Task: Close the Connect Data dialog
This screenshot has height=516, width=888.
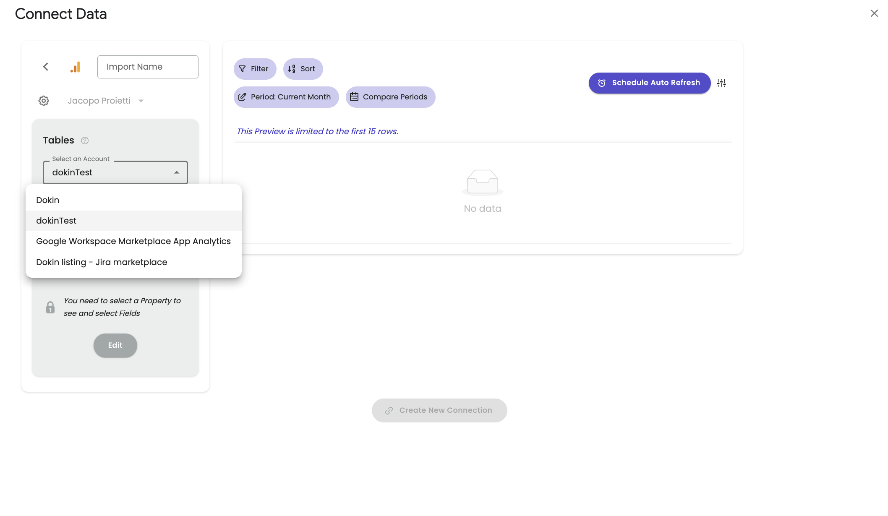Action: pos(874,13)
